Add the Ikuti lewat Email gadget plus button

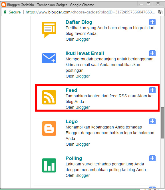(152, 53)
